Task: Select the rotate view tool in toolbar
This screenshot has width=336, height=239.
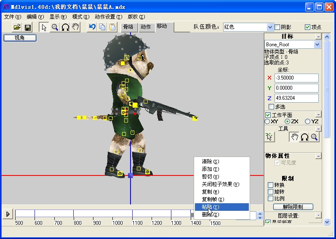Action: pyautogui.click(x=65, y=27)
